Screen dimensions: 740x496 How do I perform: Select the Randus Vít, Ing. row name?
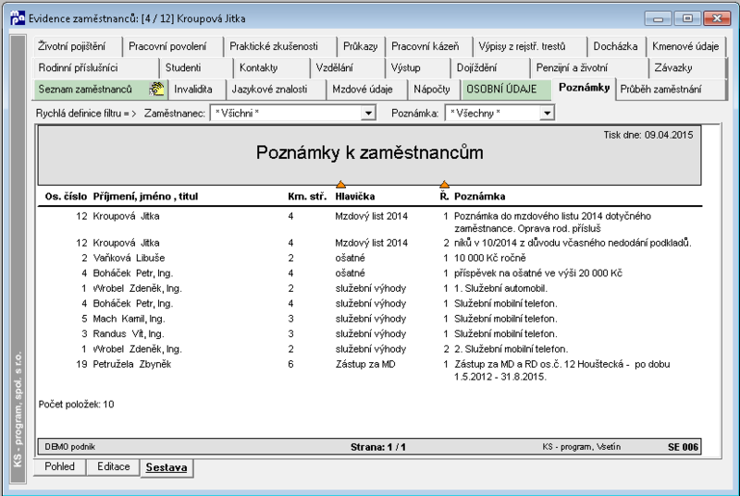coord(129,333)
